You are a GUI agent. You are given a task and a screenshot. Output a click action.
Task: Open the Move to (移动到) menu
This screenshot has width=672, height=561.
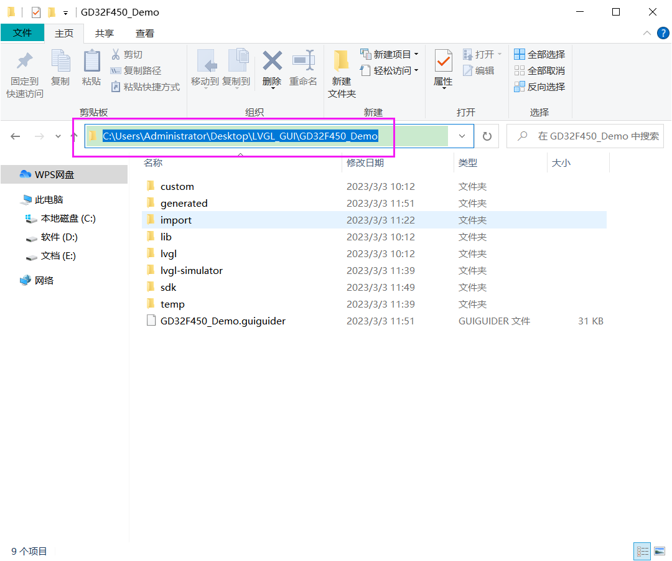(205, 68)
